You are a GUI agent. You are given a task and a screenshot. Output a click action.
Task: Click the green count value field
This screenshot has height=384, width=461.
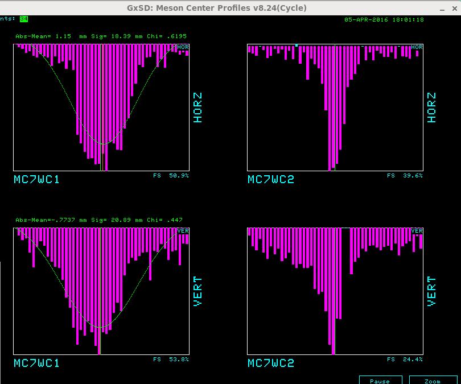click(x=23, y=19)
